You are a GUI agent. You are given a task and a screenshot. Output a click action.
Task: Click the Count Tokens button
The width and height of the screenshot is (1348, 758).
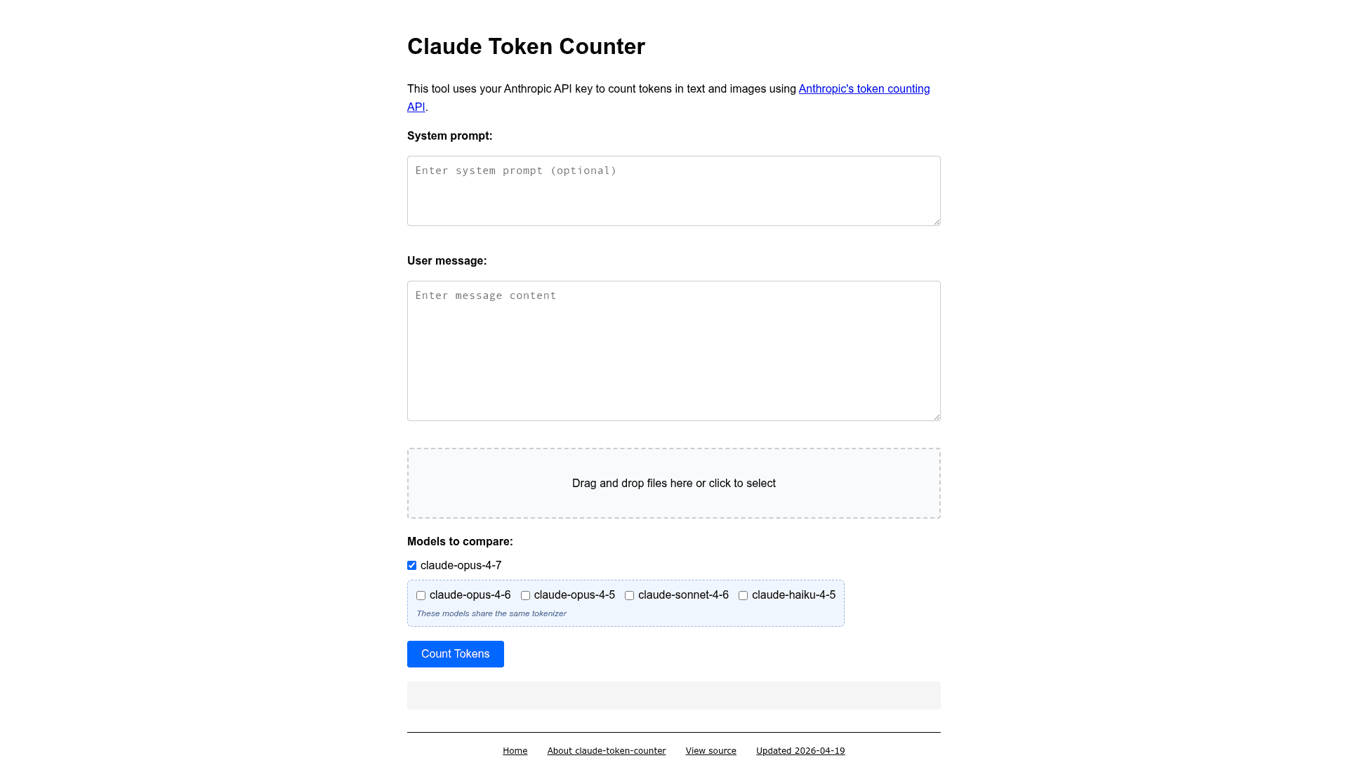[x=455, y=653]
